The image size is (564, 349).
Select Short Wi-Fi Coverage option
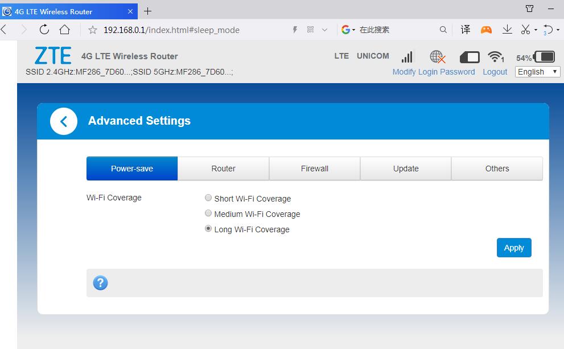click(x=208, y=198)
